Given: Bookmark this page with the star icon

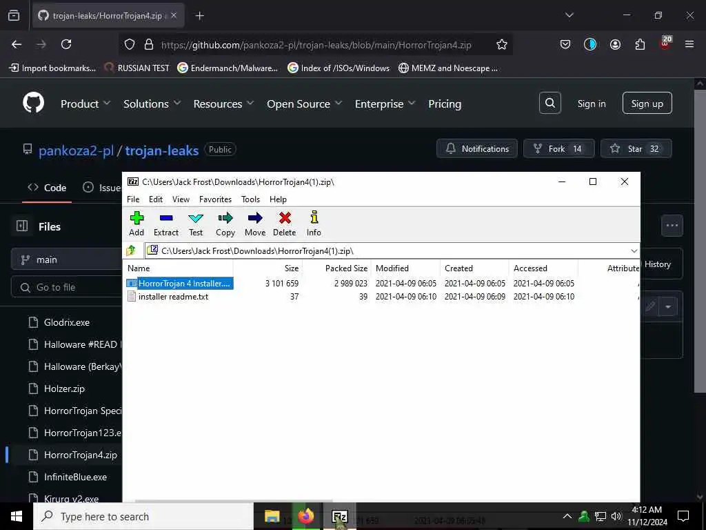Looking at the screenshot, I should point(502,44).
